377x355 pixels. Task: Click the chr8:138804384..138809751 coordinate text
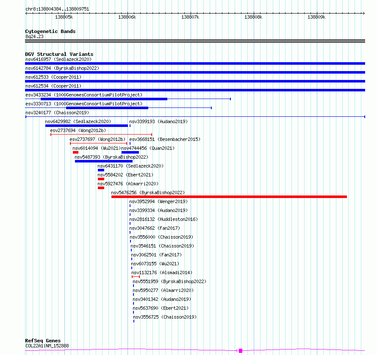tap(57, 9)
